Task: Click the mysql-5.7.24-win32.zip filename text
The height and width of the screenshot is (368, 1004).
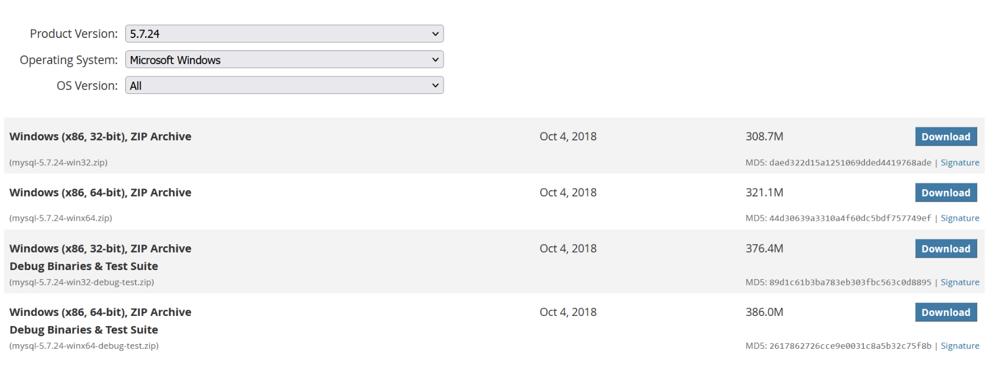Action: [58, 163]
